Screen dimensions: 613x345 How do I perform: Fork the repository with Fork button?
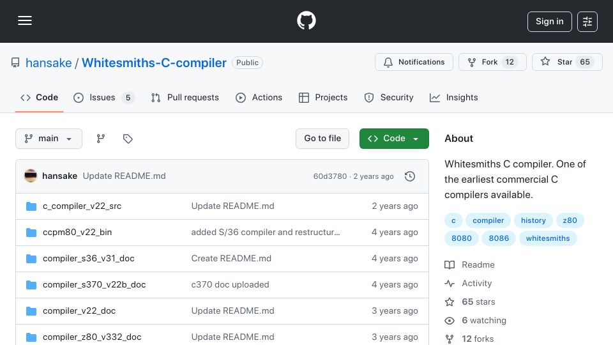pyautogui.click(x=492, y=62)
